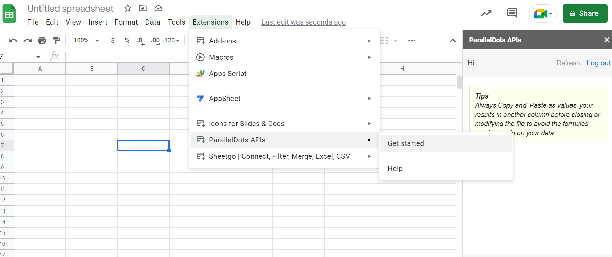The width and height of the screenshot is (612, 257).
Task: Move spreadsheet with the folder icon
Action: 143,8
